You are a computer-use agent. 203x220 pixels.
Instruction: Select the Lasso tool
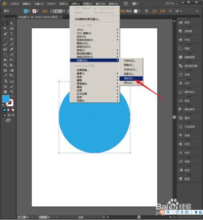pos(12,29)
